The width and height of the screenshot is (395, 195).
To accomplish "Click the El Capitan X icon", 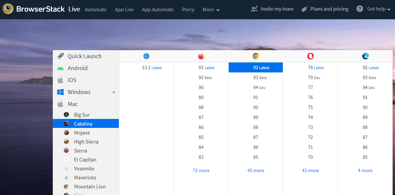I will [x=66, y=160].
